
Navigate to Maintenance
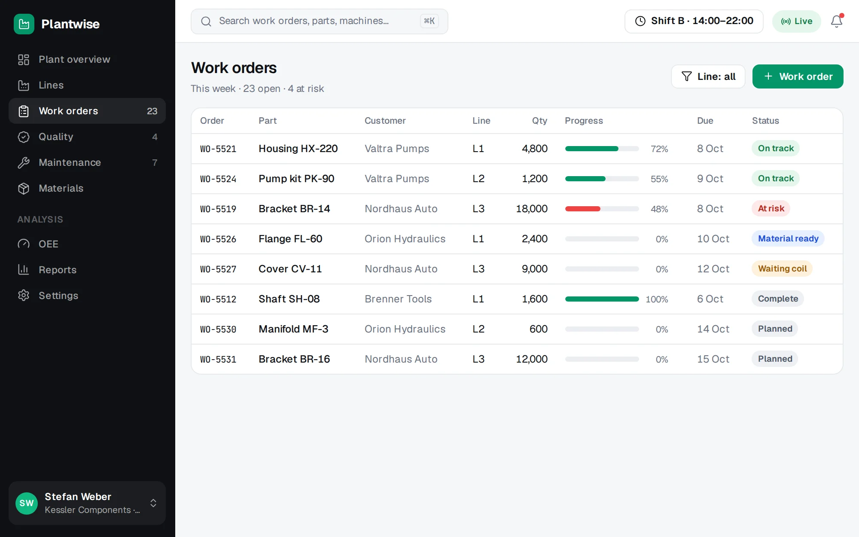pyautogui.click(x=87, y=162)
